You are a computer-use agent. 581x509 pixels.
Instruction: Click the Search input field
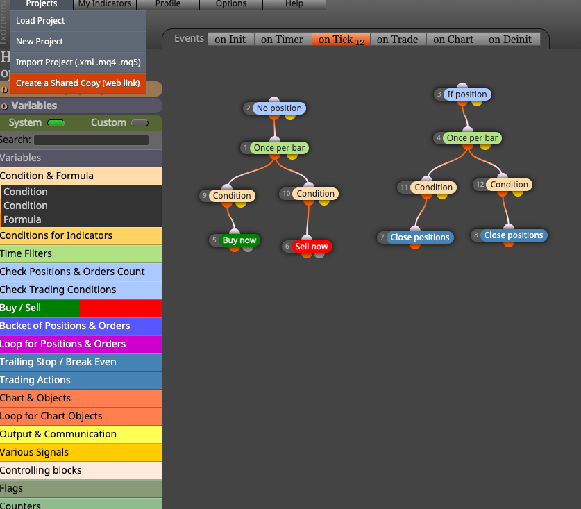(91, 140)
